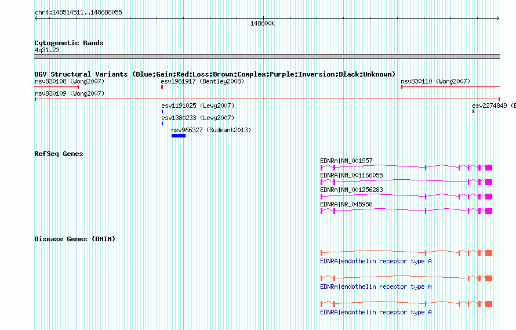Open the esv1961917 (Bentley2008) variant label
The image size is (516, 330).
click(x=202, y=81)
